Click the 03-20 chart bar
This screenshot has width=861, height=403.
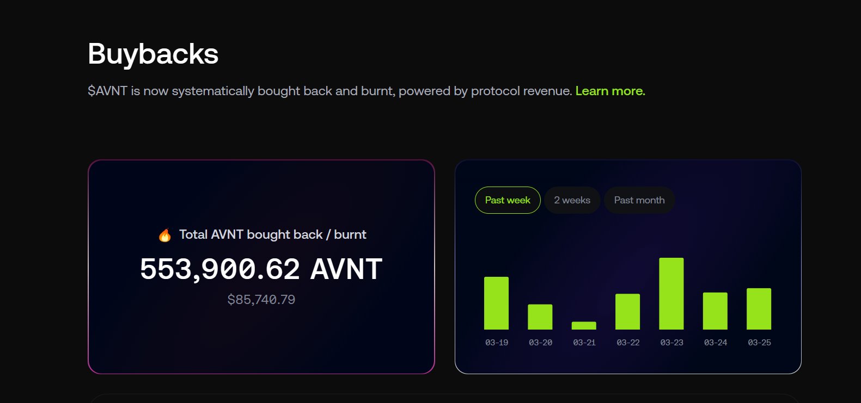tap(540, 317)
